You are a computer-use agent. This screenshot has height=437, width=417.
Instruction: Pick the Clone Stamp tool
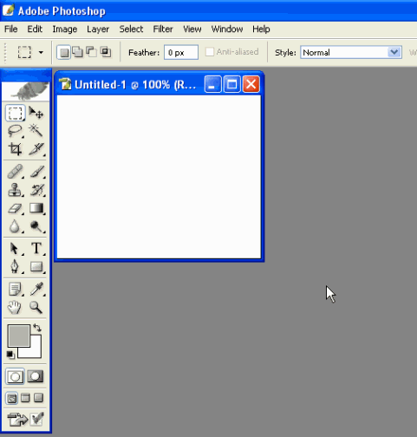click(x=15, y=190)
